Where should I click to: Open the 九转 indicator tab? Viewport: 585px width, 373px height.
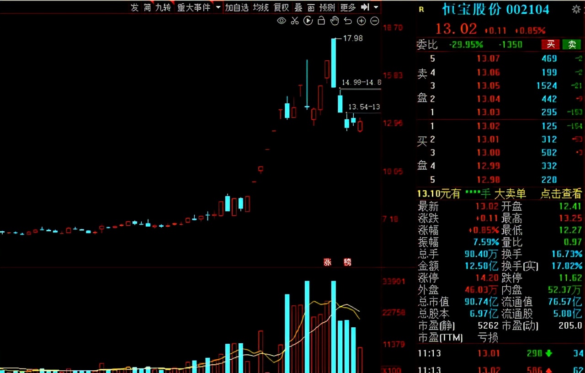(163, 7)
